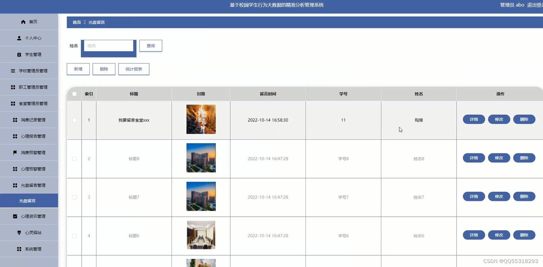Click the grid icon beside 光盘留言管理
The height and width of the screenshot is (267, 543).
pyautogui.click(x=15, y=185)
